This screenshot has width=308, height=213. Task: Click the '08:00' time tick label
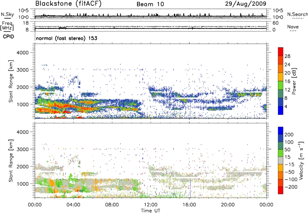pyautogui.click(x=112, y=205)
